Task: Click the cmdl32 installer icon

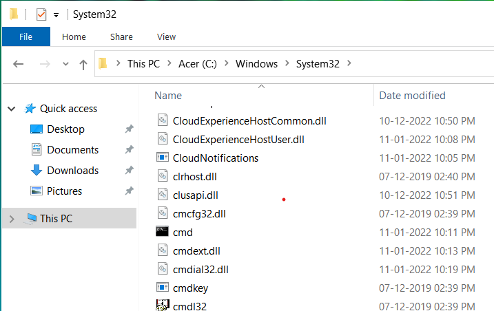Action: click(163, 305)
